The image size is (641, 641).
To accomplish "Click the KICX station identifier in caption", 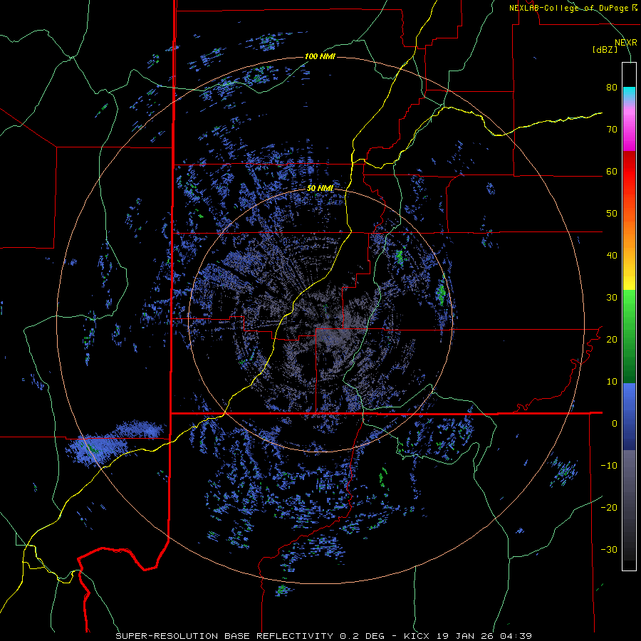I will point(418,636).
